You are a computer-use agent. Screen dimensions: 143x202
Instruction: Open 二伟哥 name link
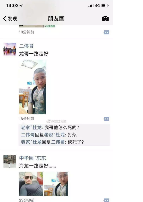point(26,46)
